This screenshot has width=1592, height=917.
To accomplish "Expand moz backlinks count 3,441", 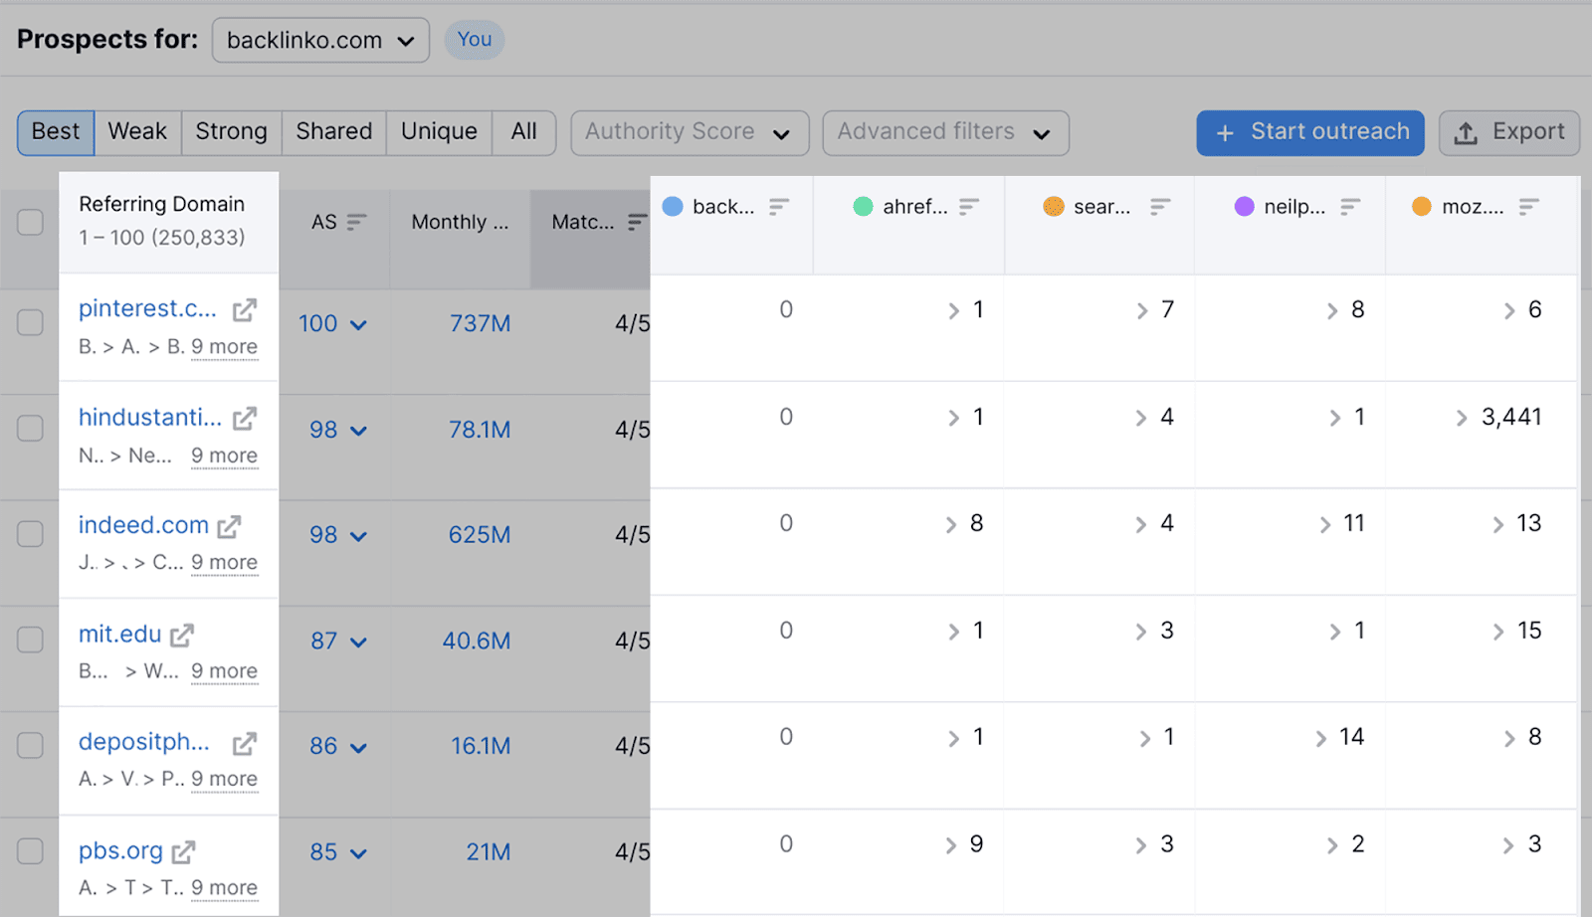I will point(1462,418).
